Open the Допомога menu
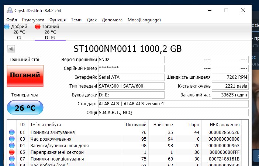 point(112,20)
